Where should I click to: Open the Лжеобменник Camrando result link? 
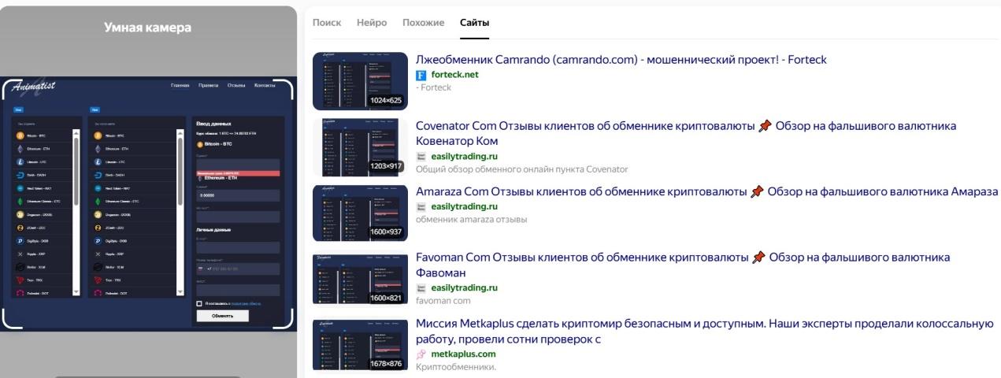[621, 60]
